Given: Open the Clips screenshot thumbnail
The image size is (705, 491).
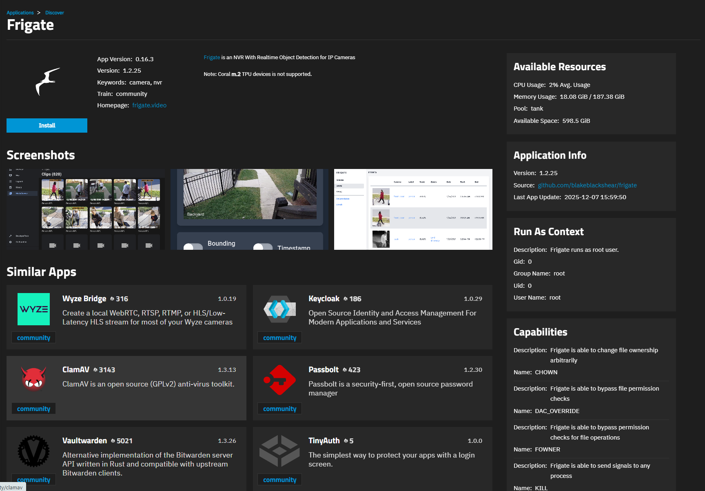Looking at the screenshot, I should click(86, 209).
